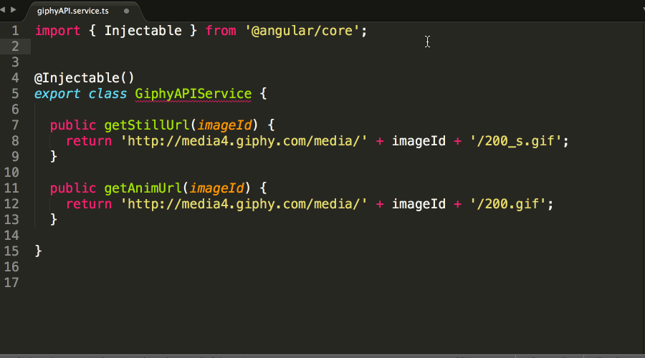The width and height of the screenshot is (645, 358).
Task: Click the opening brace after GiphyAPIService
Action: coord(263,94)
